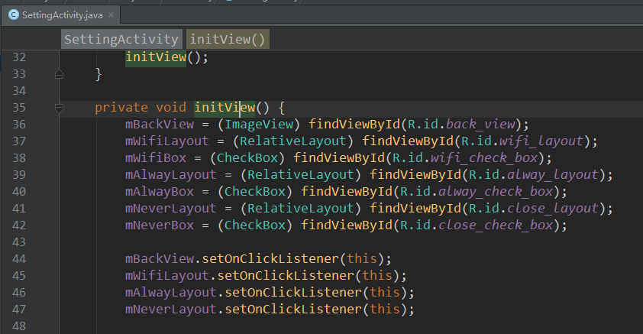Select the SettingActivity breadcrumb

pyautogui.click(x=121, y=40)
